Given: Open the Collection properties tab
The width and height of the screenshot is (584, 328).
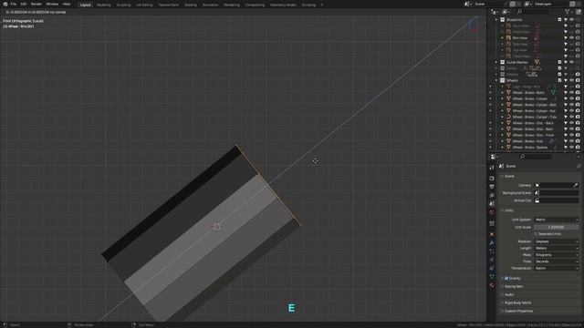Looking at the screenshot, I should 492,223.
